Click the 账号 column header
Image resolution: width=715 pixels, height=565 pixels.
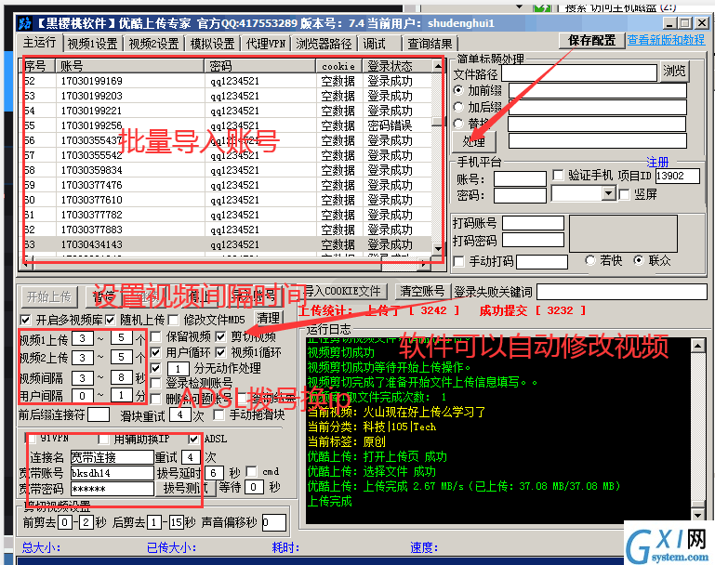[x=129, y=66]
